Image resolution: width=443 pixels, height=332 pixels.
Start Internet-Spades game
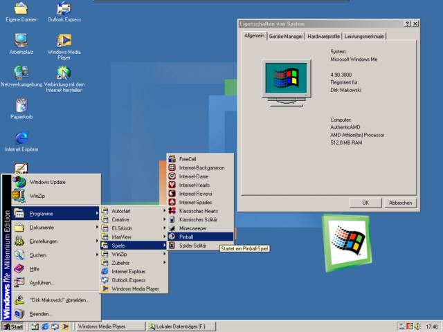click(201, 202)
